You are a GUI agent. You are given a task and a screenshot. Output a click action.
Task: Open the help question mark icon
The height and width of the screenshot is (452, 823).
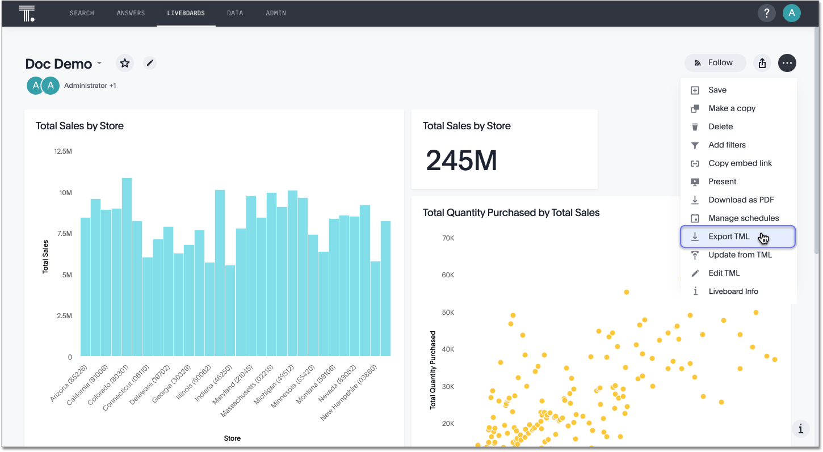coord(767,13)
